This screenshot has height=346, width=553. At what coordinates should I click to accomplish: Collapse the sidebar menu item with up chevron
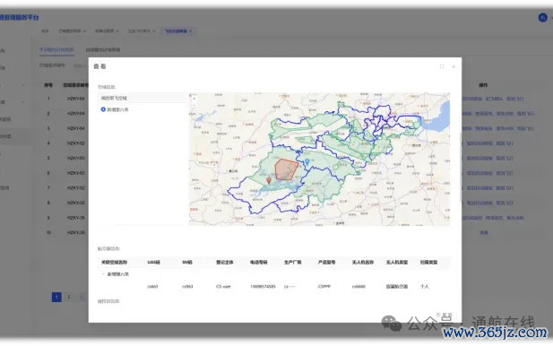[23, 102]
